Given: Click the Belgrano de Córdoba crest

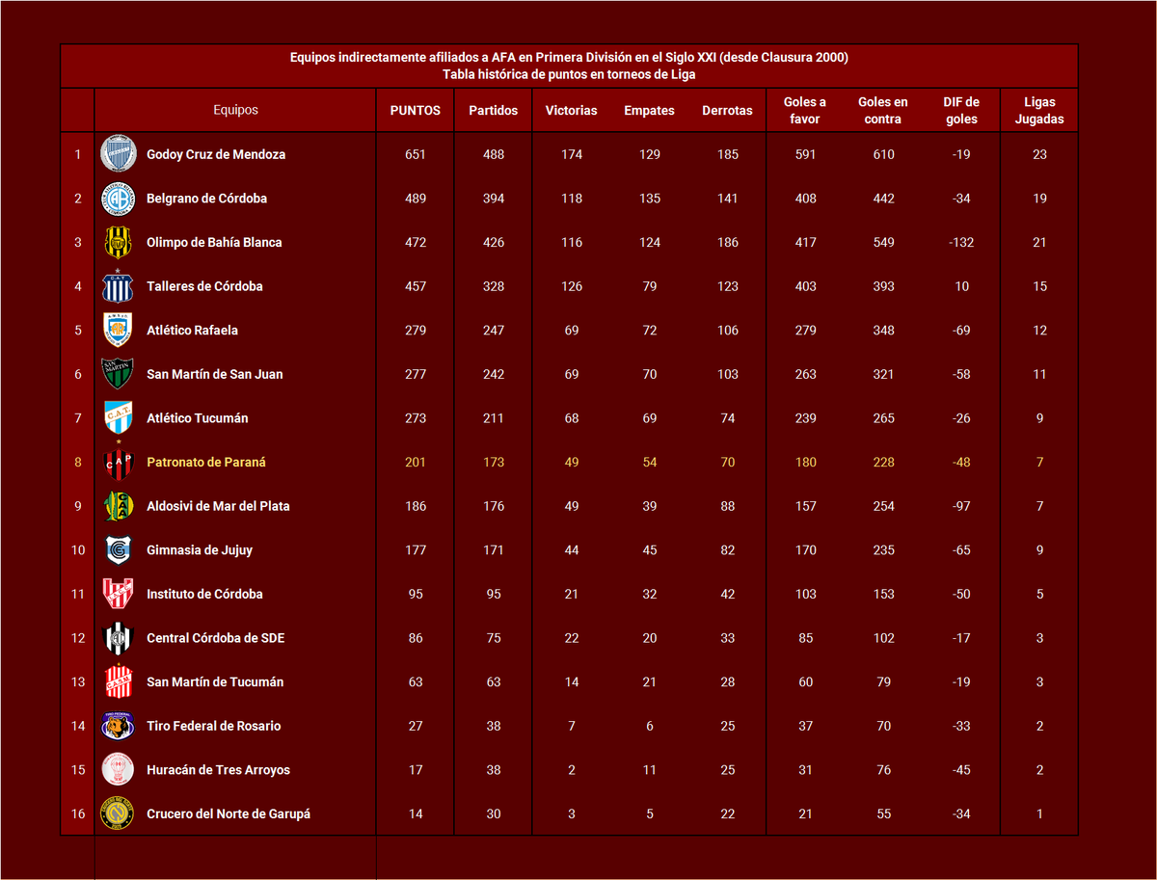Looking at the screenshot, I should 119,199.
